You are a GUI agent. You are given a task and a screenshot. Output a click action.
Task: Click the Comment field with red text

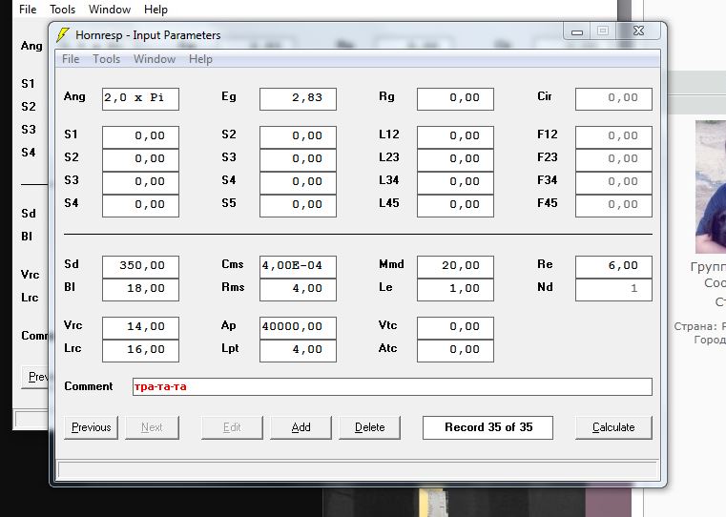[393, 387]
